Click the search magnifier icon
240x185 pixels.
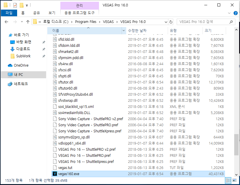point(231,22)
